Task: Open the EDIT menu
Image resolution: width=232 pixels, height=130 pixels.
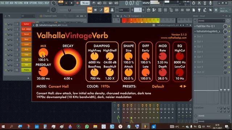Action: [7, 3]
